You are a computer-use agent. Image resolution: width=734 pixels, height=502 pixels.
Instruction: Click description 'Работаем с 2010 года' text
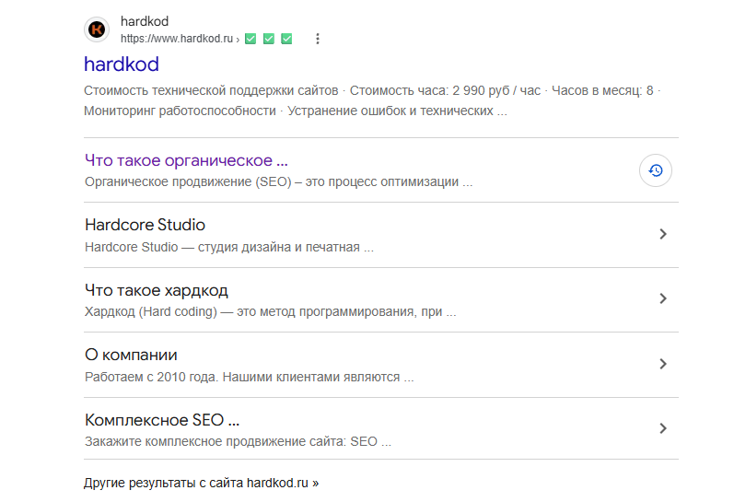[152, 377]
